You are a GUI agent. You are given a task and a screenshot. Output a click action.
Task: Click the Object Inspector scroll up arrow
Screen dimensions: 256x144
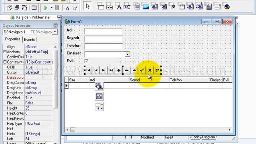[55, 47]
